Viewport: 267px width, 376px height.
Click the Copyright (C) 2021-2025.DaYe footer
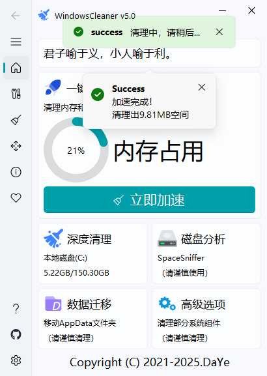click(x=150, y=362)
